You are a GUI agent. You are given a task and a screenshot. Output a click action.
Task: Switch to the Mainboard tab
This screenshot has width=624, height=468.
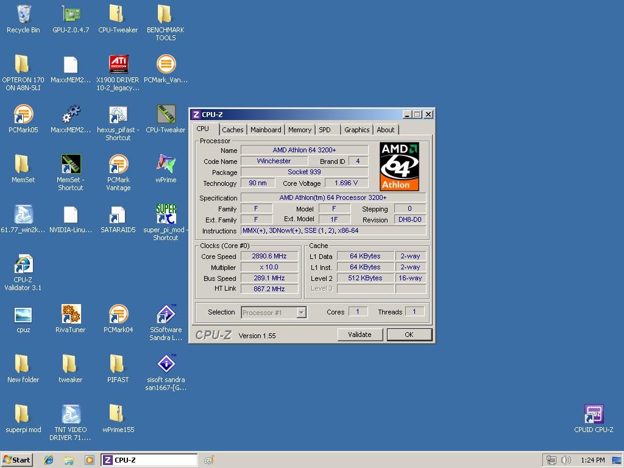coord(266,130)
